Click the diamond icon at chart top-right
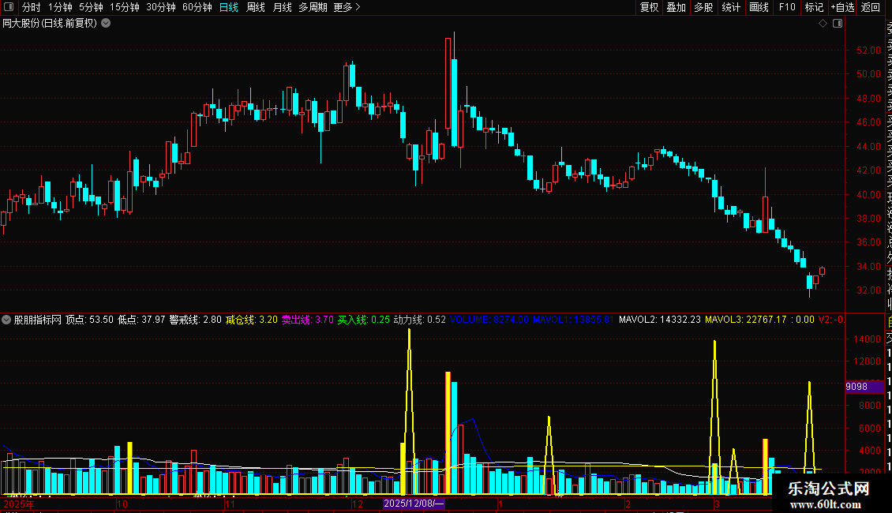Image resolution: width=892 pixels, height=513 pixels. click(823, 24)
